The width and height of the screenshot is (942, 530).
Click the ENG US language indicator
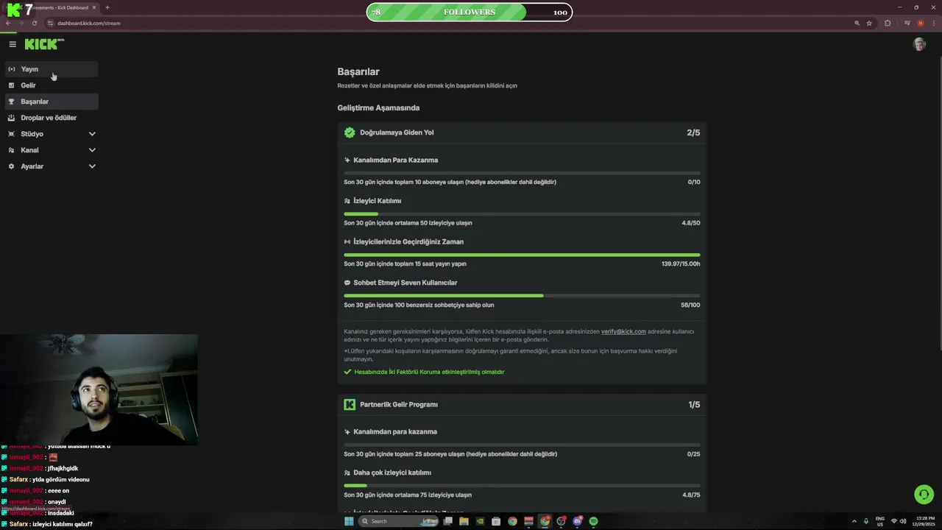880,521
